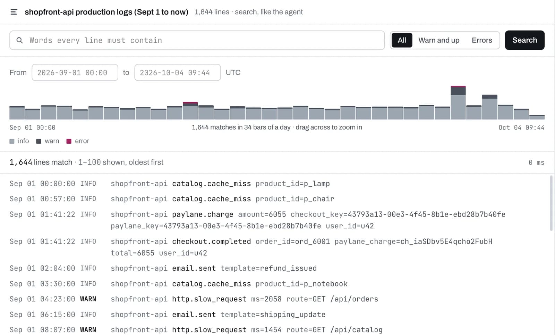
Task: Click the '1,644 lines match' summary text
Action: click(x=41, y=162)
